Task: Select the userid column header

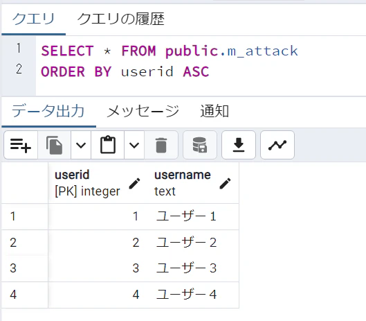Action: (98, 183)
